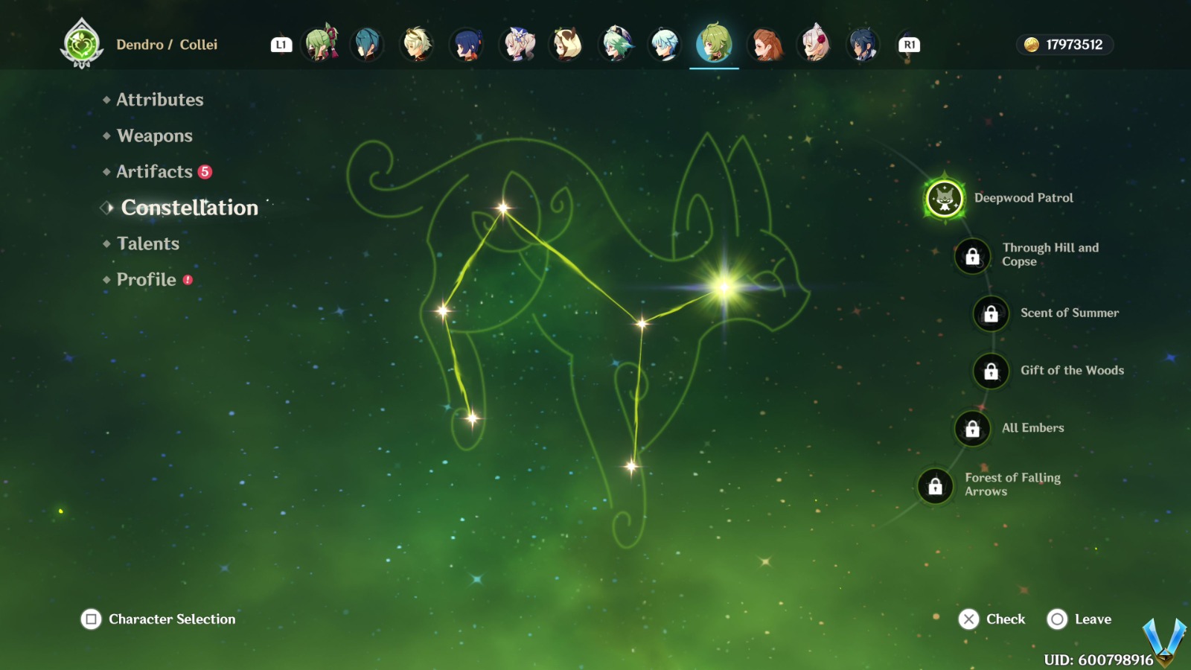Click the locked All Embers constellation icon

click(972, 428)
